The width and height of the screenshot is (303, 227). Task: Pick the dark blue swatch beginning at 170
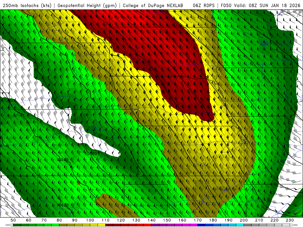point(201,225)
